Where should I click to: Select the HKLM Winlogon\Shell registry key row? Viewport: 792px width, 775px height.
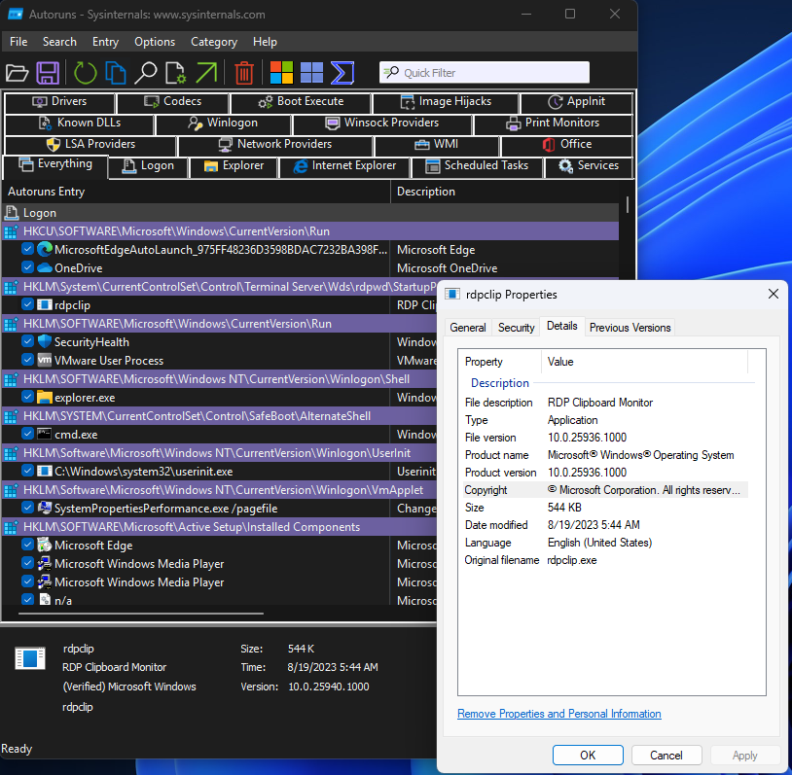click(x=220, y=378)
